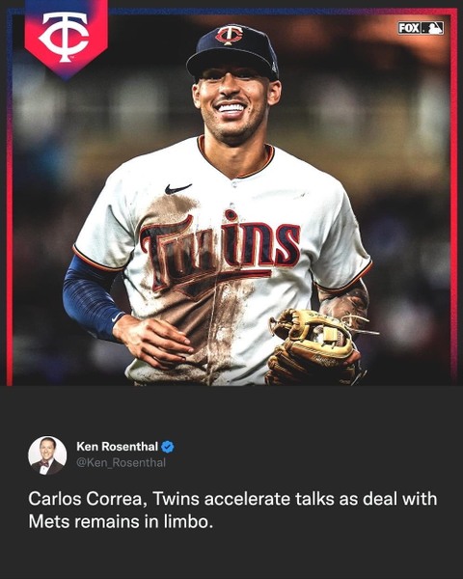The image size is (463, 579).
Task: Click the TC emblem on the cap
Action: point(229,35)
